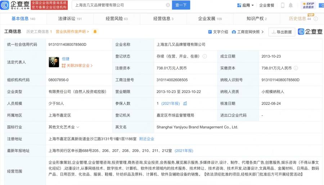The image size is (324, 185).
Task: Click 附近企业 link by registered address
Action: (147, 139)
